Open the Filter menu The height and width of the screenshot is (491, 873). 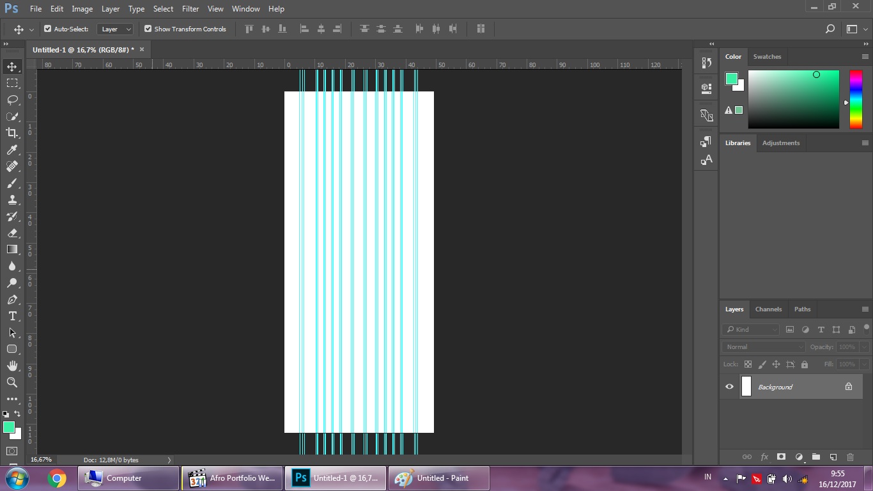[x=190, y=8]
